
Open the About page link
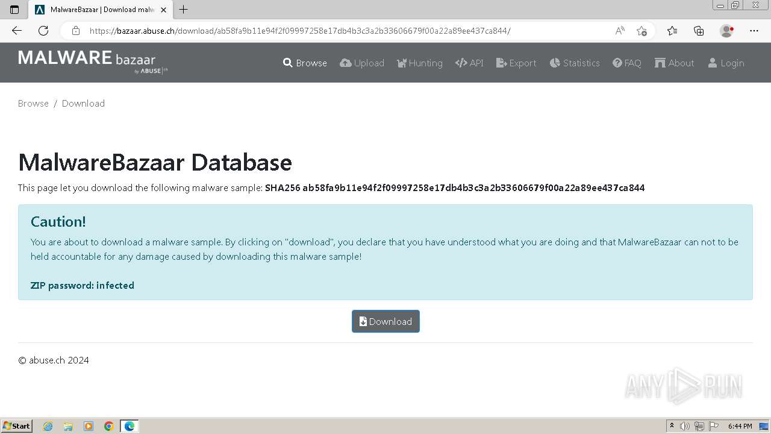tap(675, 63)
